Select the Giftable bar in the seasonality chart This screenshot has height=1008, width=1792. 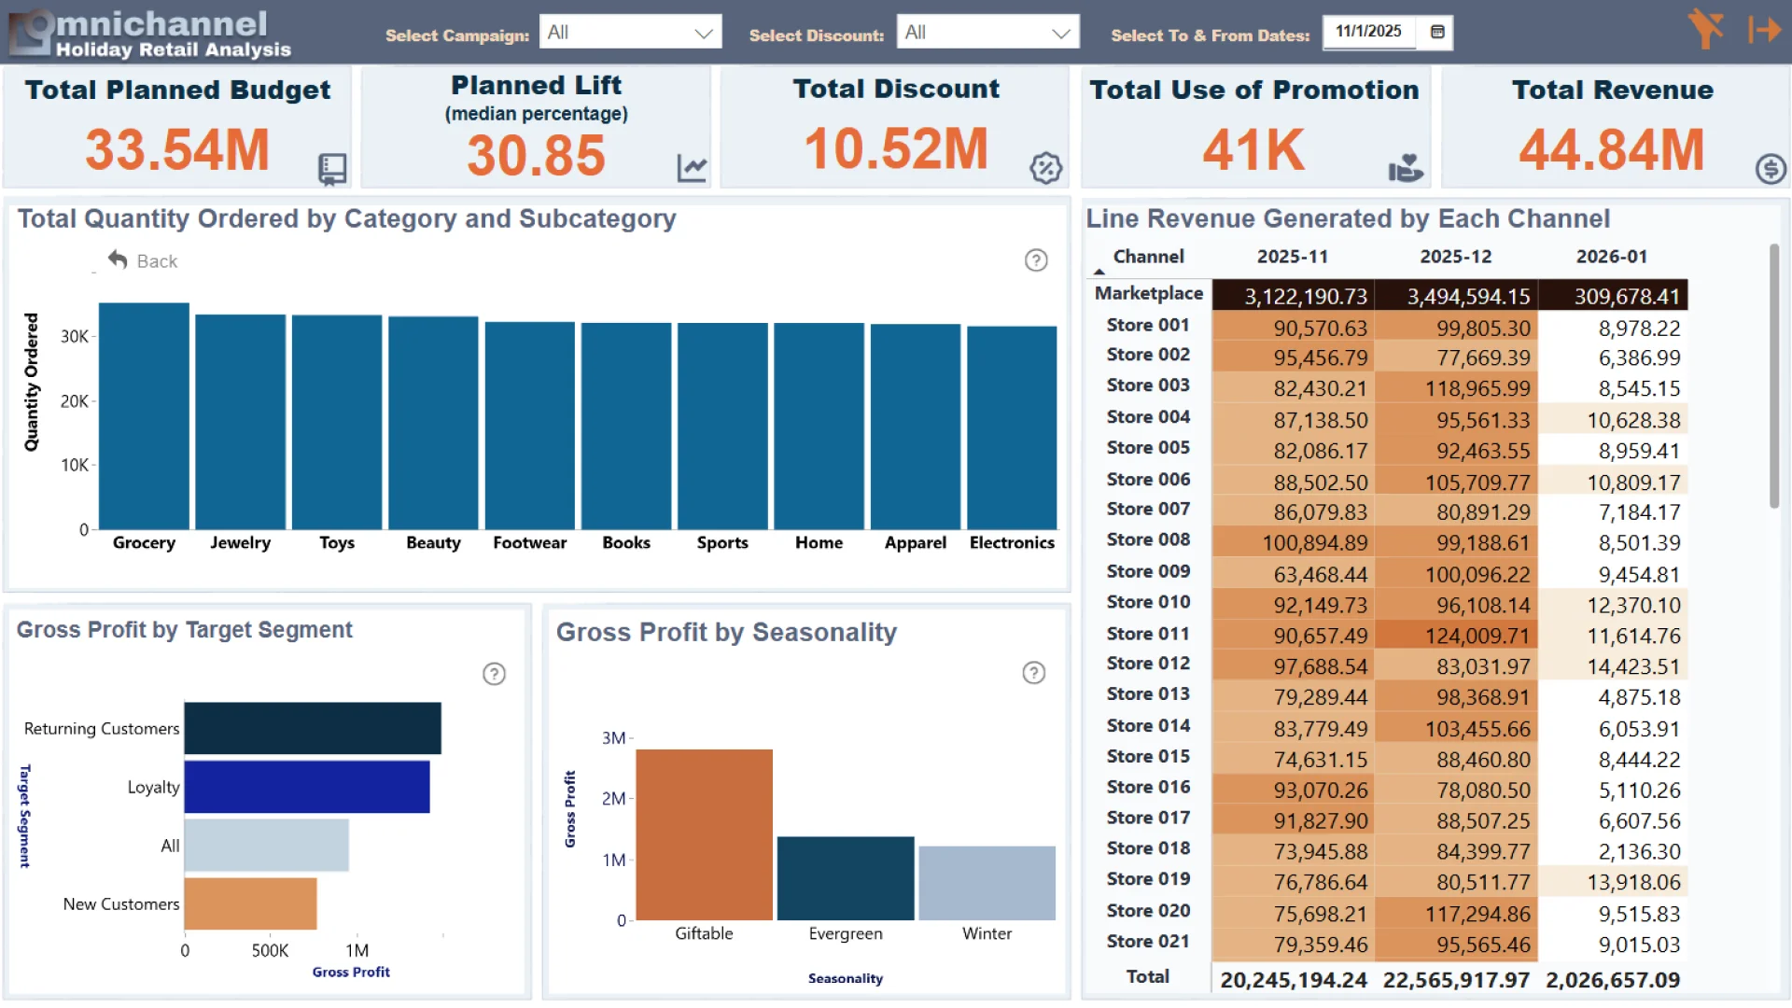point(704,834)
